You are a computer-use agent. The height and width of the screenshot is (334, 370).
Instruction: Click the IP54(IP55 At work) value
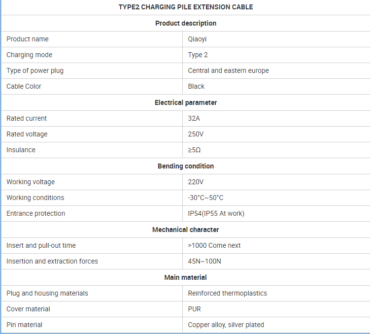(216, 213)
